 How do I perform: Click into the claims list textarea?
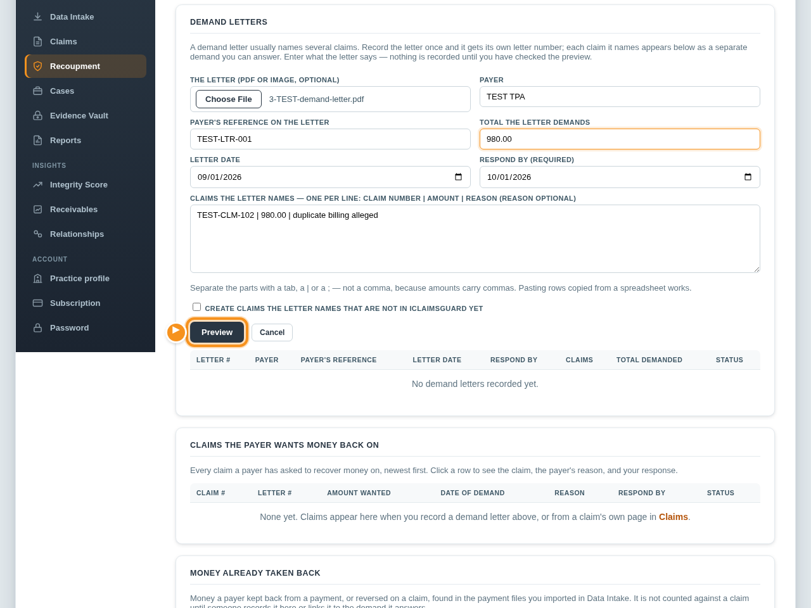point(475,239)
